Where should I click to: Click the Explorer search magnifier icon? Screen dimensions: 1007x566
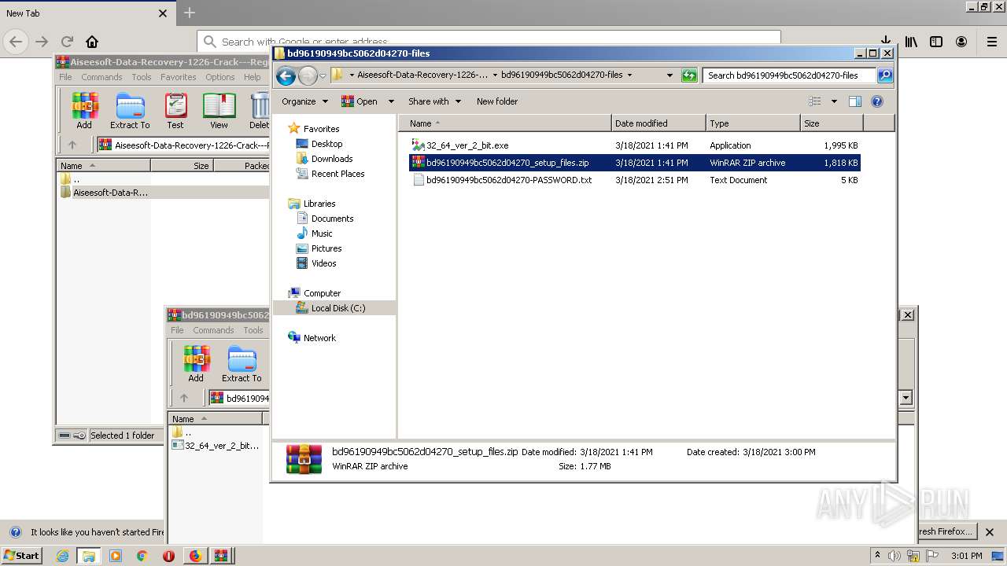click(885, 75)
